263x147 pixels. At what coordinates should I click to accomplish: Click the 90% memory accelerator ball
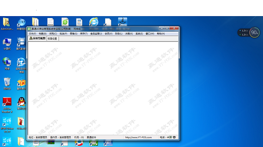pyautogui.click(x=255, y=32)
